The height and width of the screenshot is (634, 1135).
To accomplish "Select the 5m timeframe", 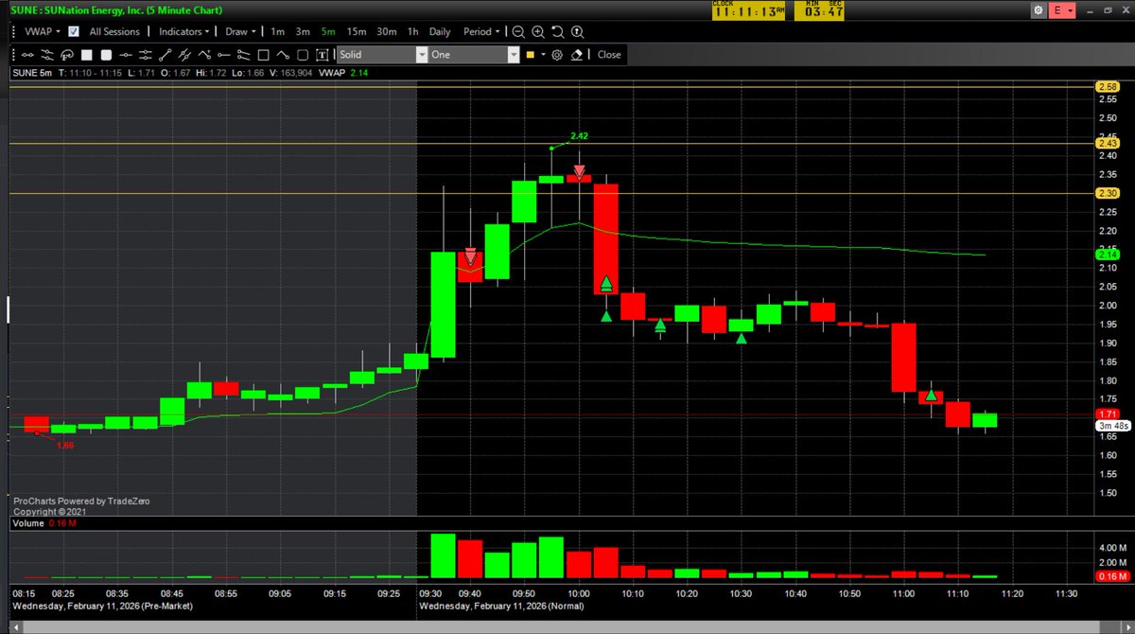I will click(x=328, y=31).
